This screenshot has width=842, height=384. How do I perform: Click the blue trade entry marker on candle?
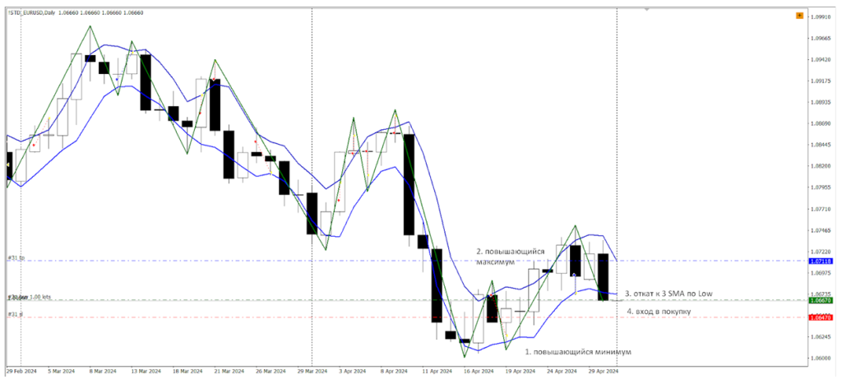coord(573,274)
